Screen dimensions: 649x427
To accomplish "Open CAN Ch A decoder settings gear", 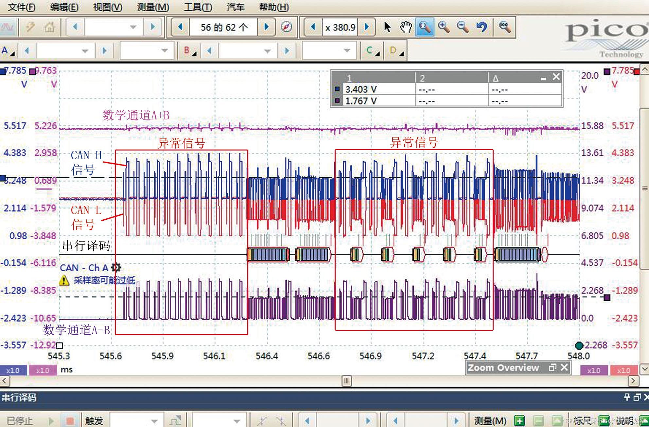I will click(x=116, y=268).
